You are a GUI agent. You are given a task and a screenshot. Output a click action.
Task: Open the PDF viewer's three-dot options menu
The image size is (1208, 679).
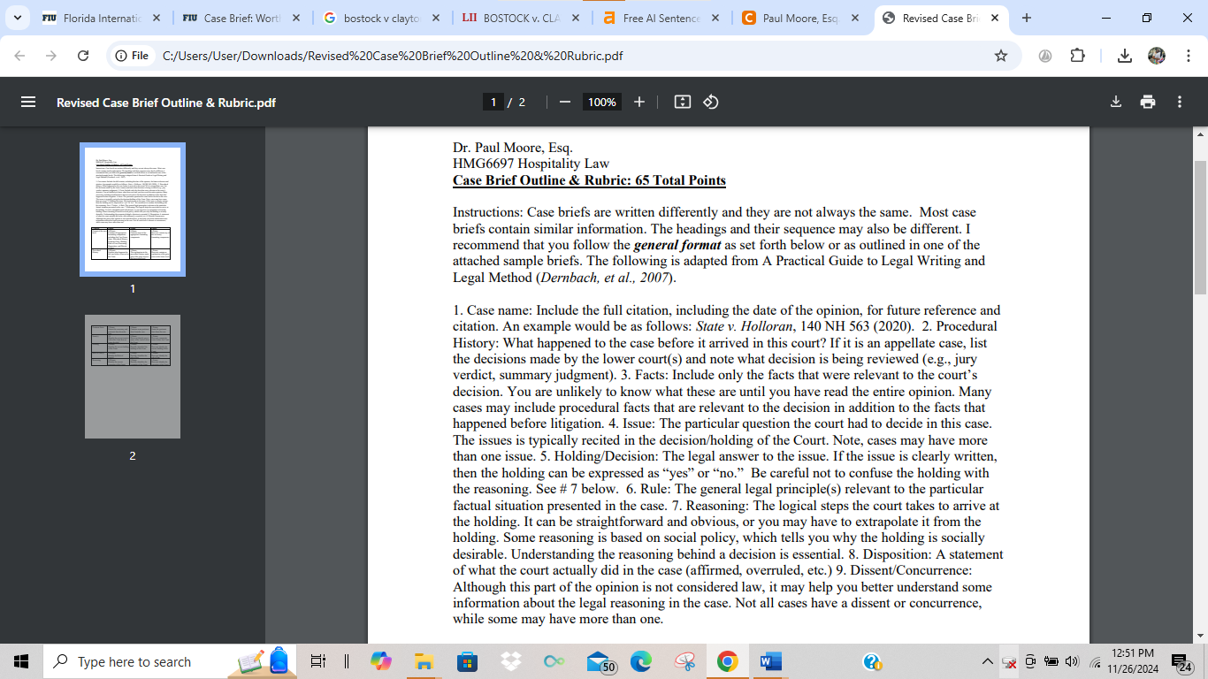[1179, 102]
